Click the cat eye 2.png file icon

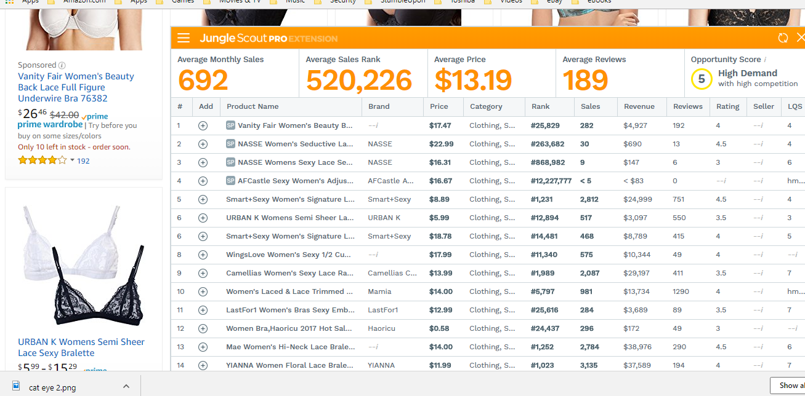pyautogui.click(x=17, y=387)
